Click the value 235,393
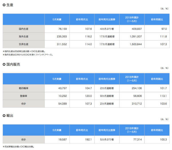 pos(62,36)
